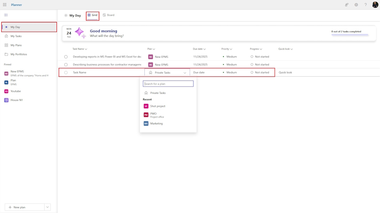Sort by Task Name column chevron

click(86, 49)
